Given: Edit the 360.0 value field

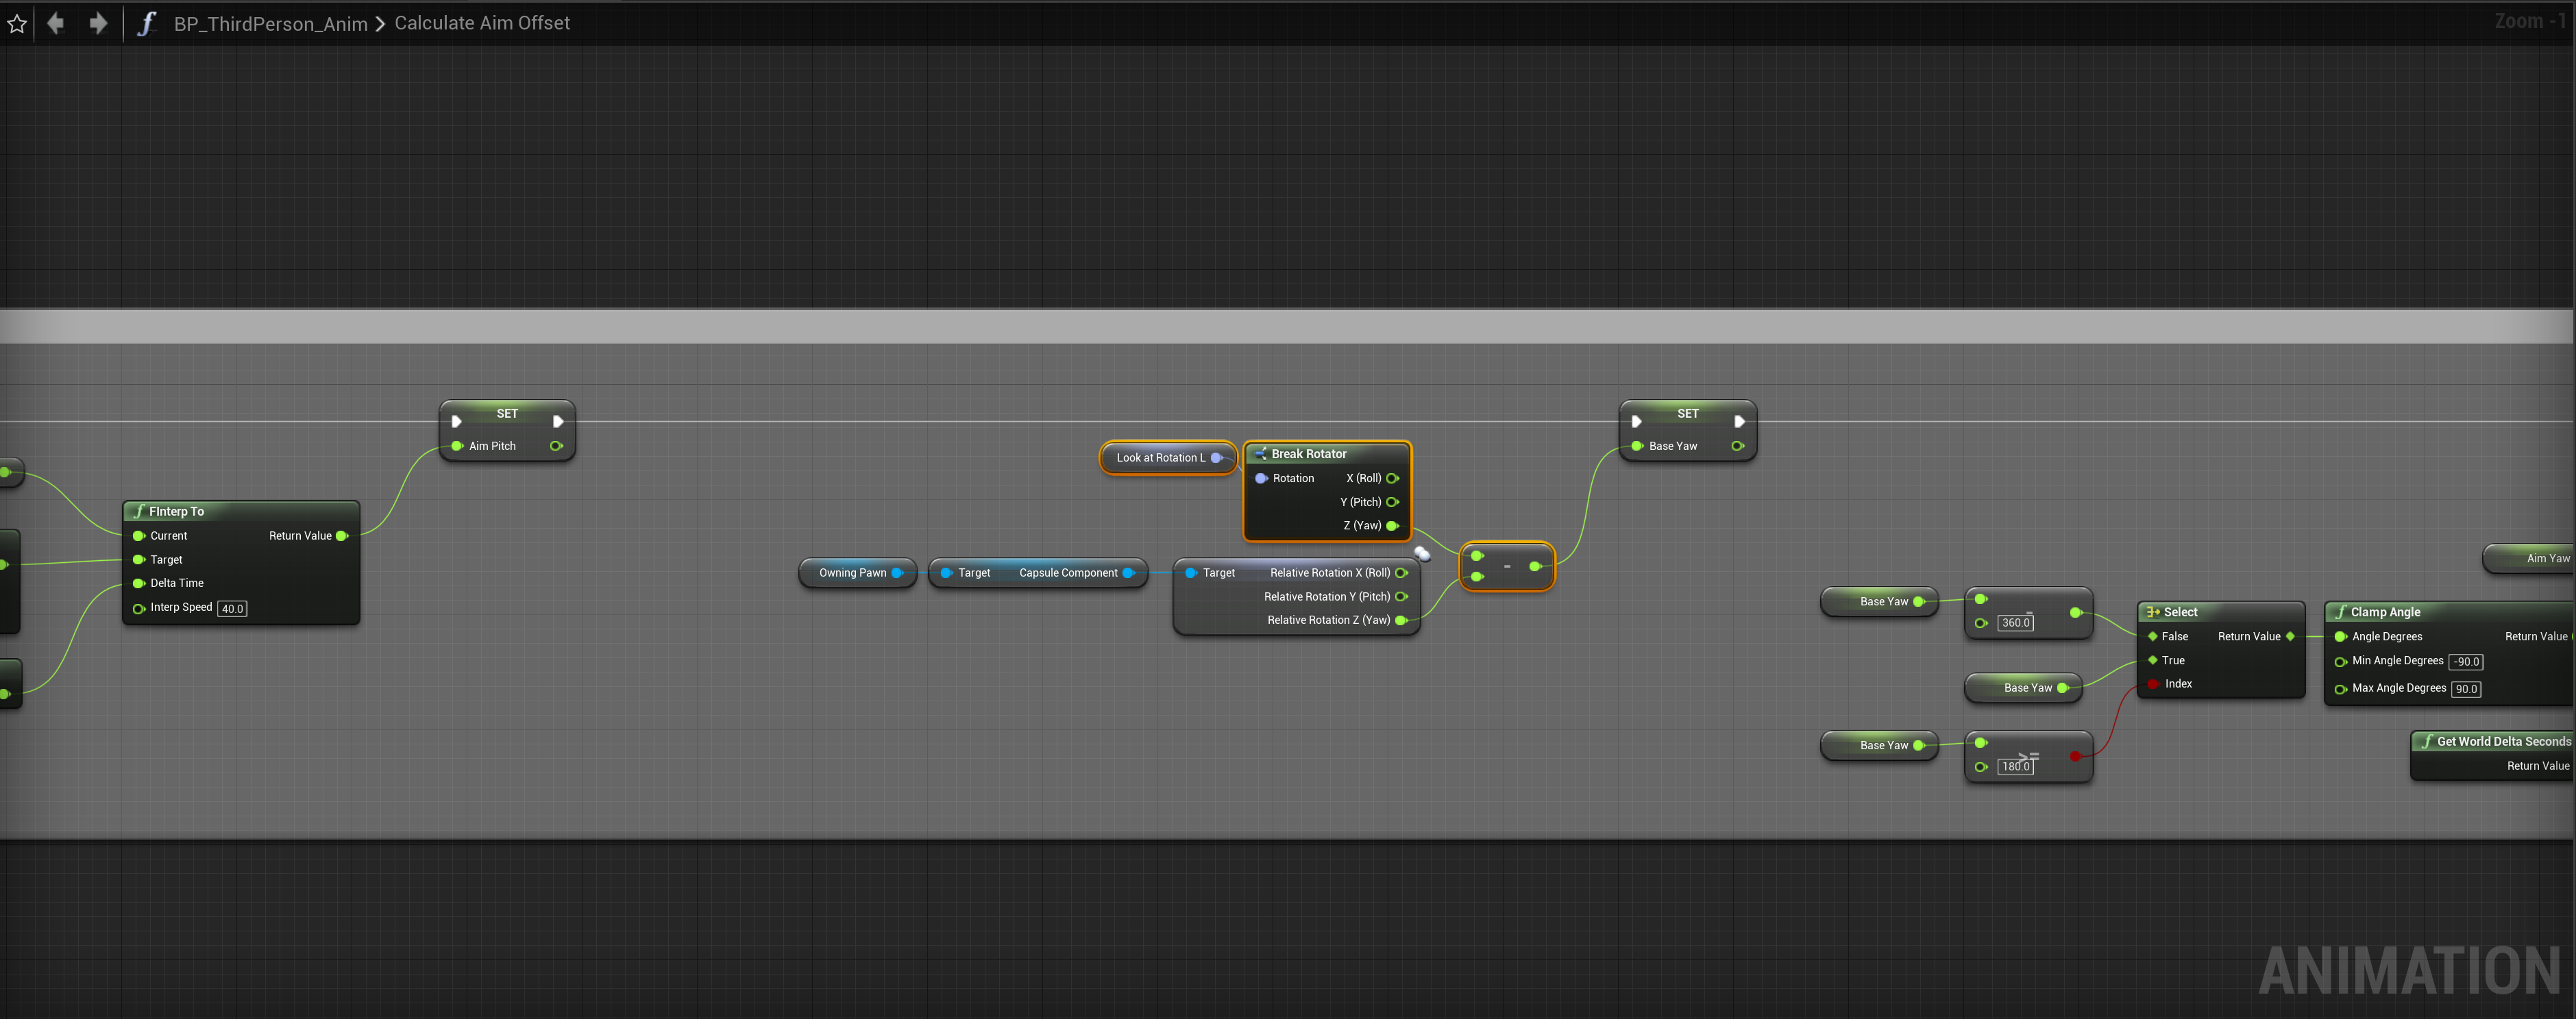Looking at the screenshot, I should pos(2015,622).
